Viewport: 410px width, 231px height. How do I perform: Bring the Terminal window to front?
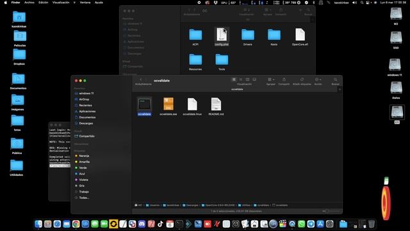(x=60, y=162)
